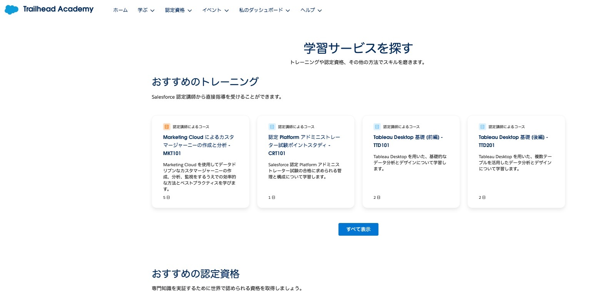Screen dimensions: 610x299
Task: Click the 1 日 duration on the CRT101 card
Action: (272, 197)
